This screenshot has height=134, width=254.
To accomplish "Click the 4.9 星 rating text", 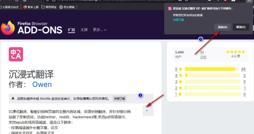I will coord(235,56).
